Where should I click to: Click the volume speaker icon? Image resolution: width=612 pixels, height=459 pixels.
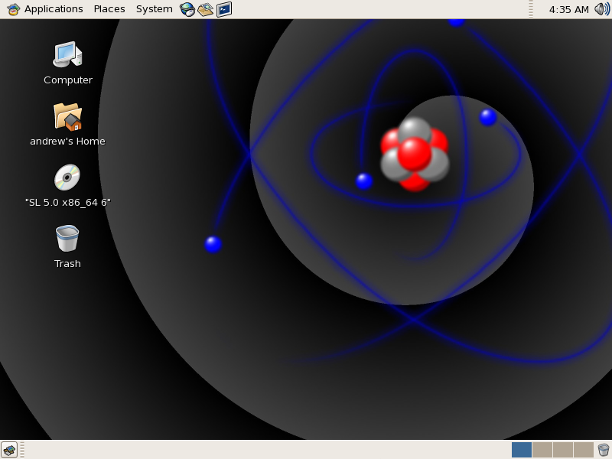602,9
